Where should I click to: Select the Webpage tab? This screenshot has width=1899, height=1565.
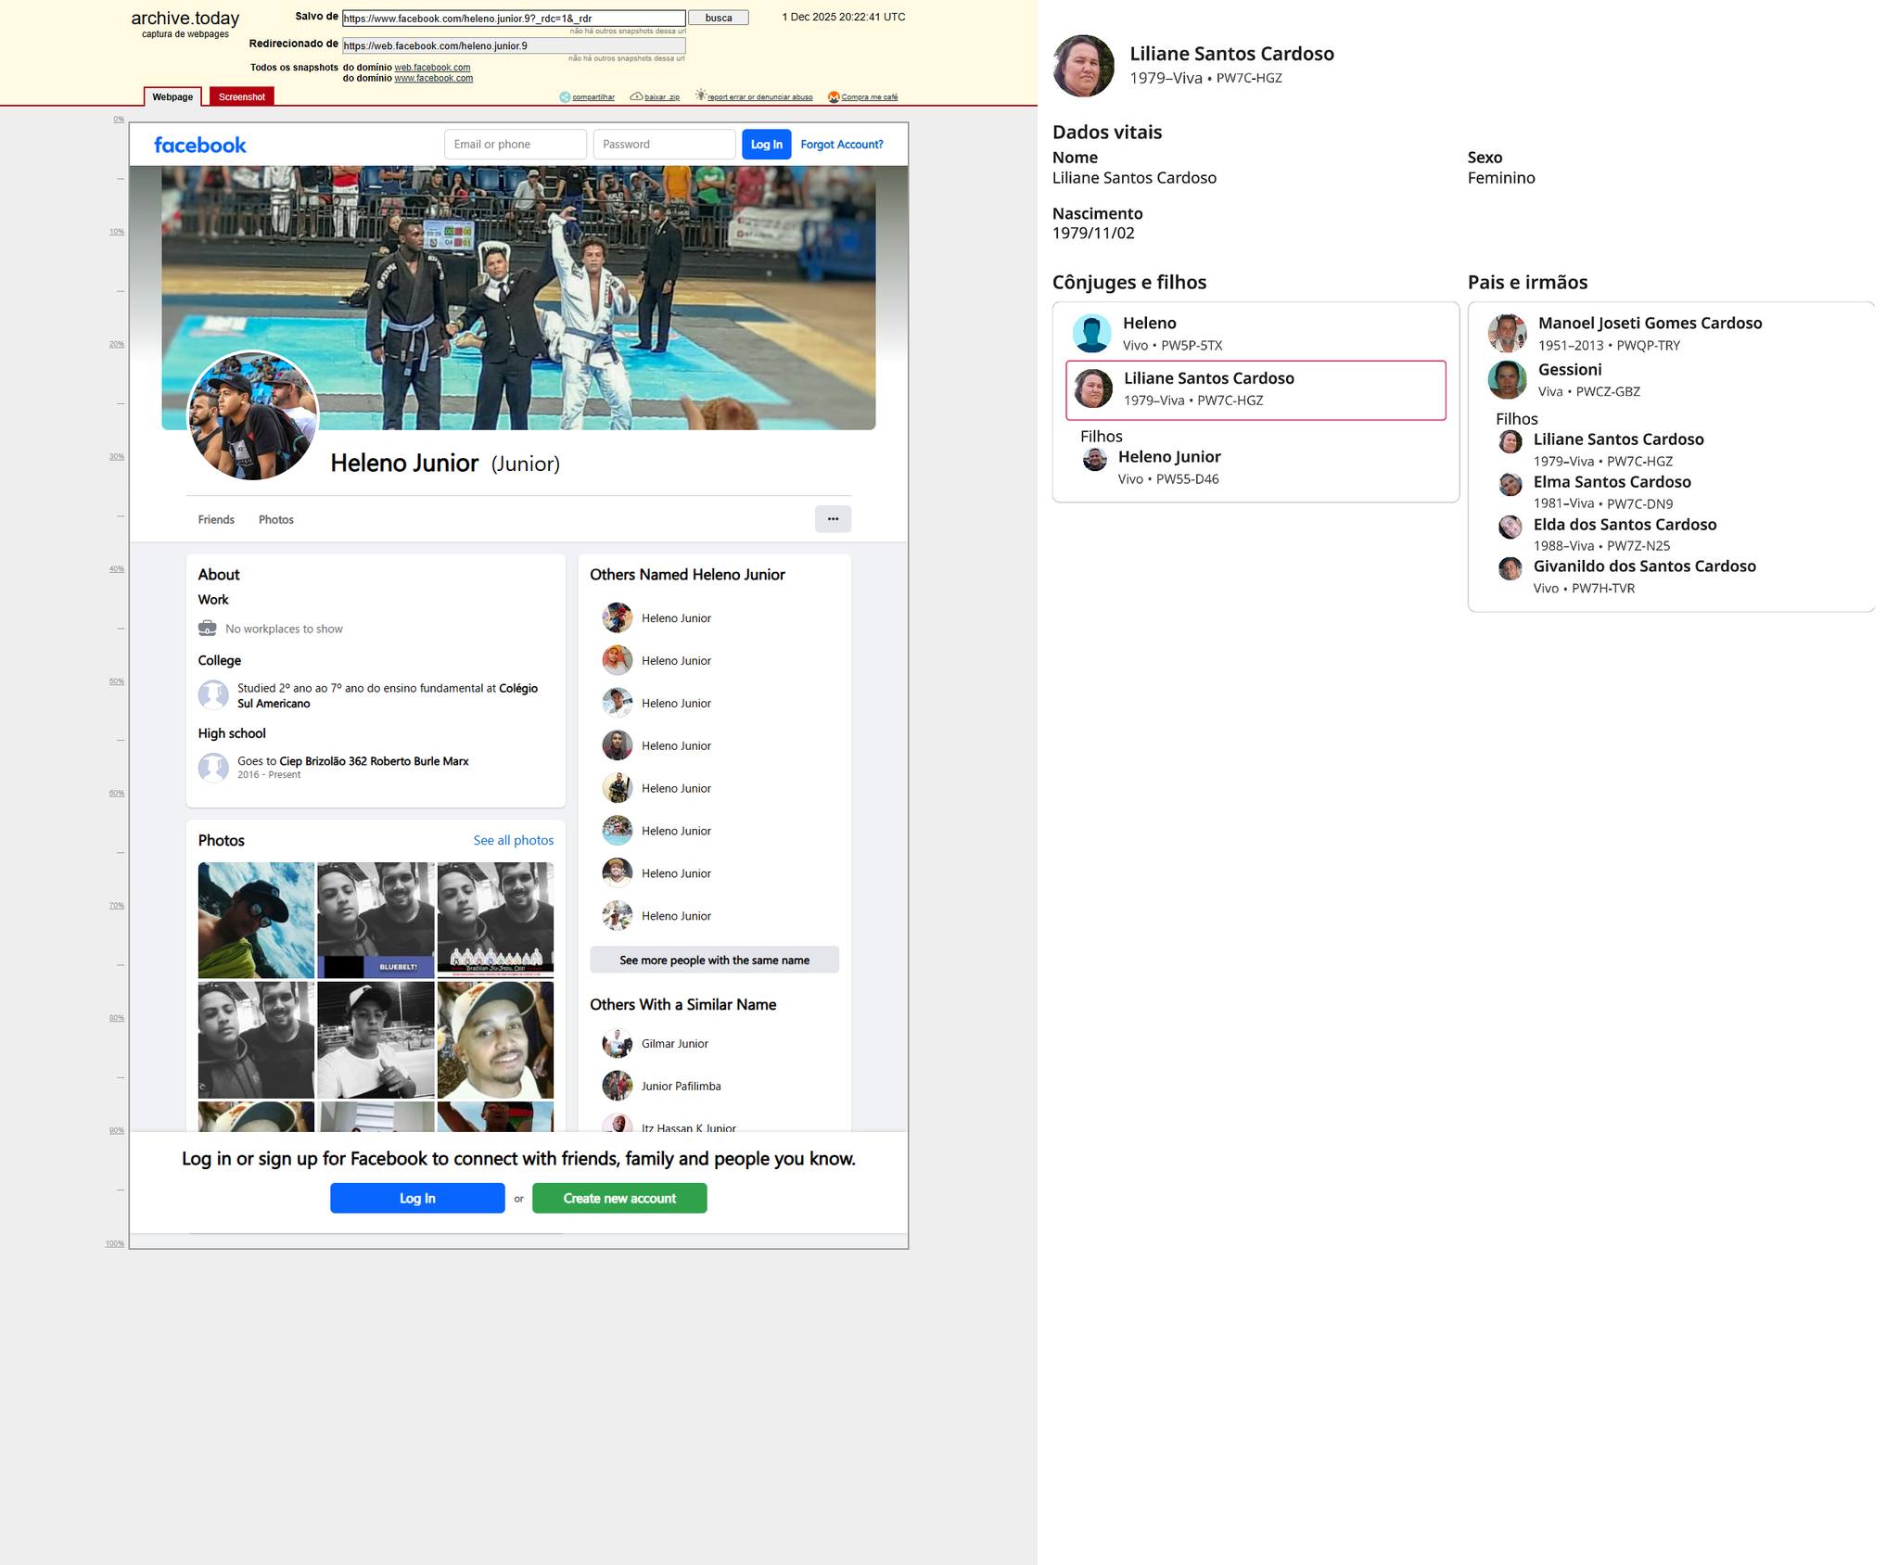tap(172, 97)
